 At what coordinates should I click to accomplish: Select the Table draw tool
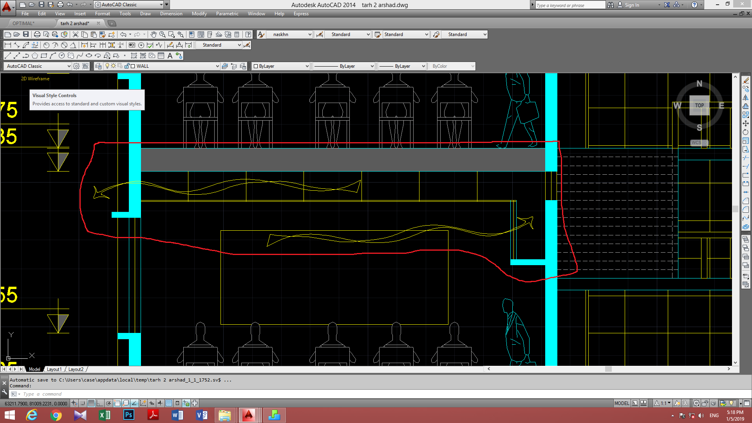tap(161, 56)
